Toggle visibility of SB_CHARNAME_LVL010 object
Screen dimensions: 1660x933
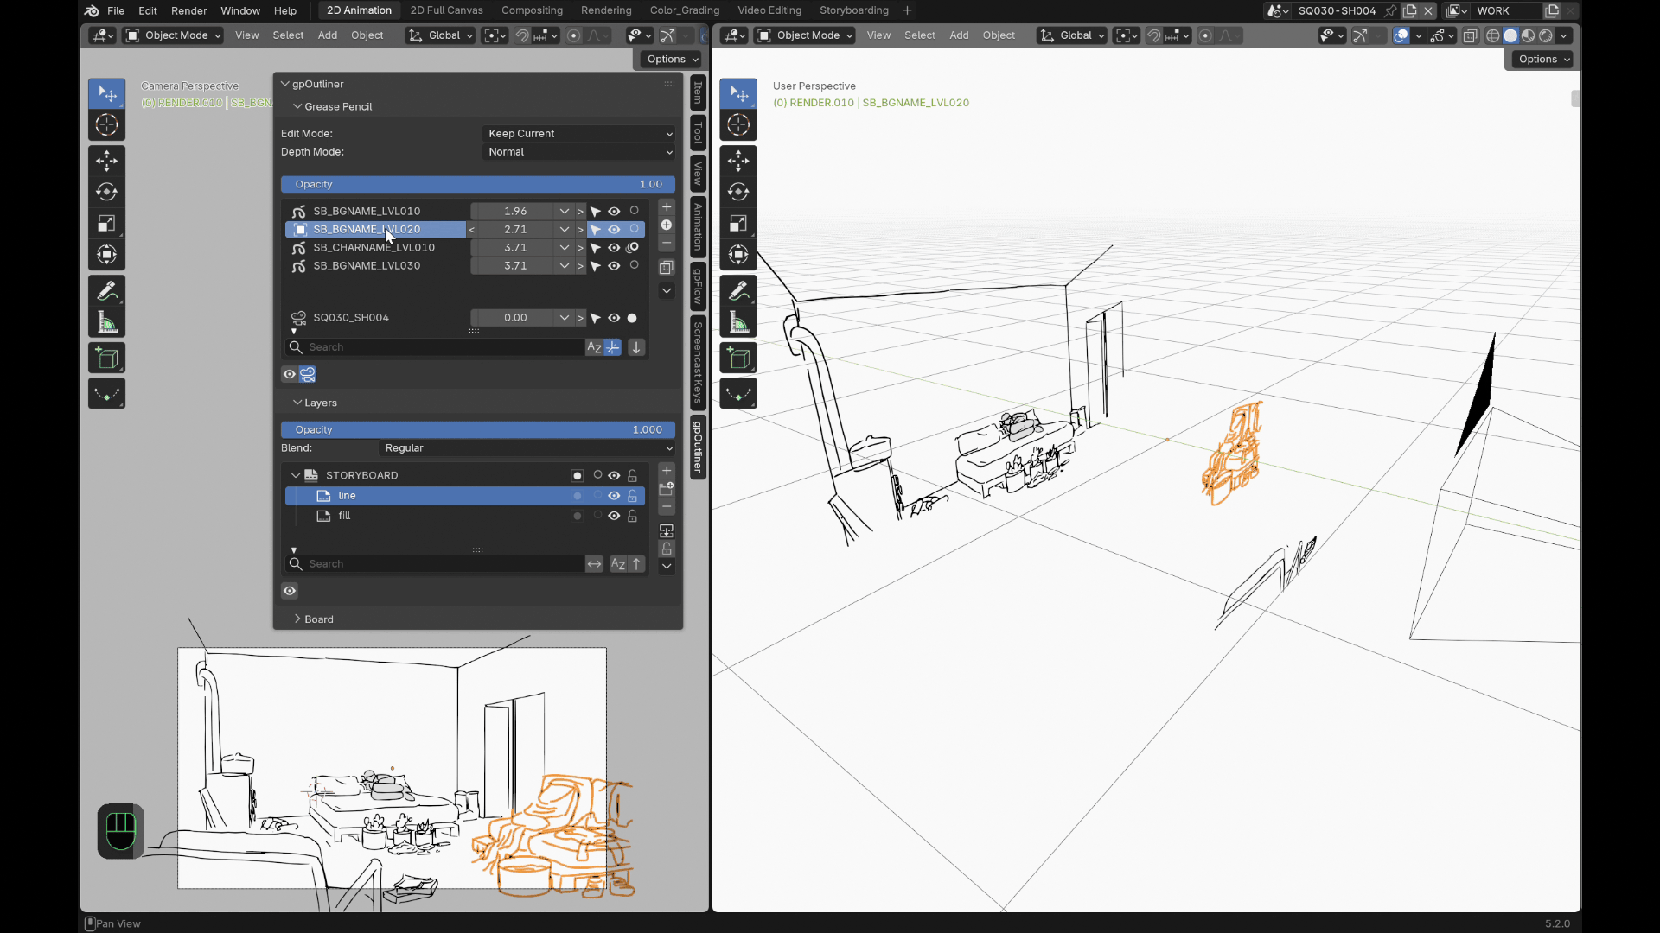tap(614, 247)
